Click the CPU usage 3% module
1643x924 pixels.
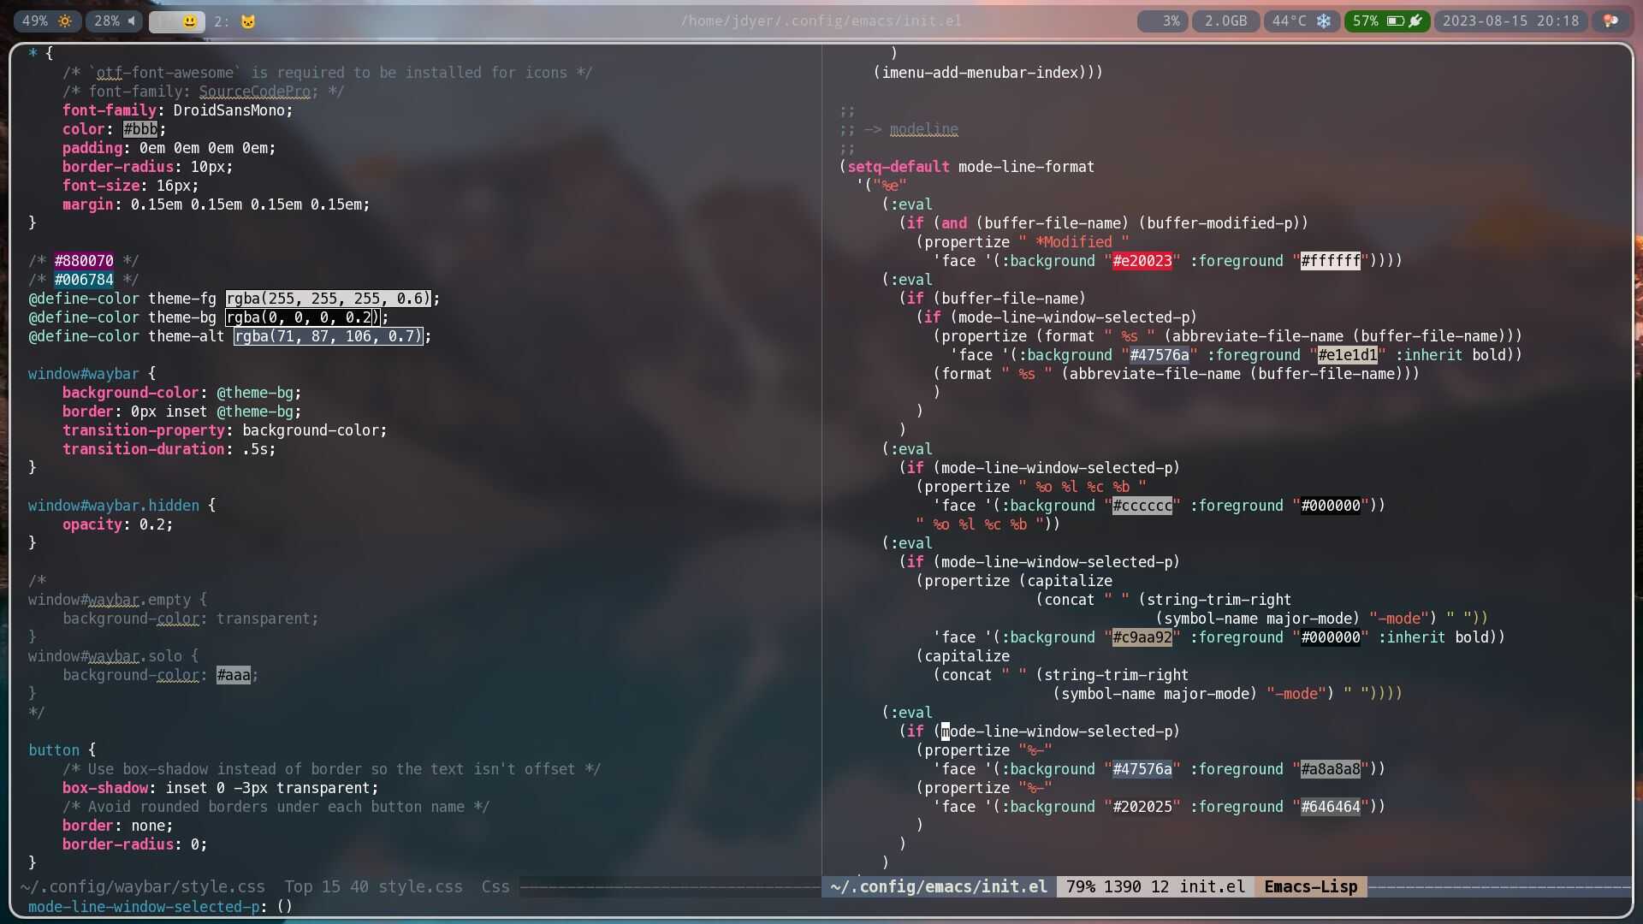pos(1170,21)
